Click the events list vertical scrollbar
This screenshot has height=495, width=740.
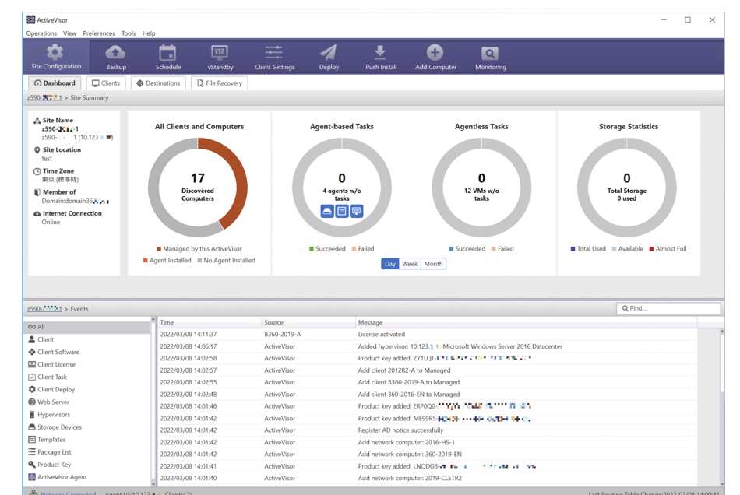[x=721, y=407]
